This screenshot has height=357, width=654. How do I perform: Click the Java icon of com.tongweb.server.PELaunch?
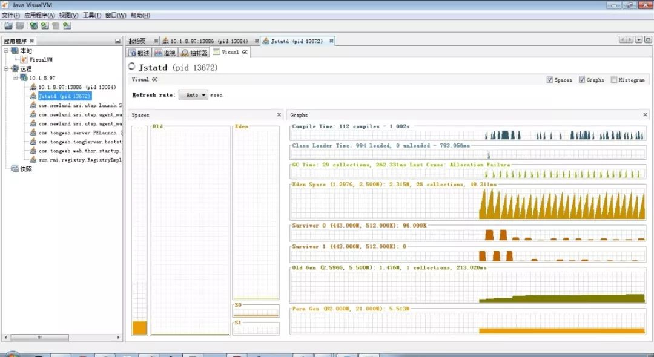33,133
